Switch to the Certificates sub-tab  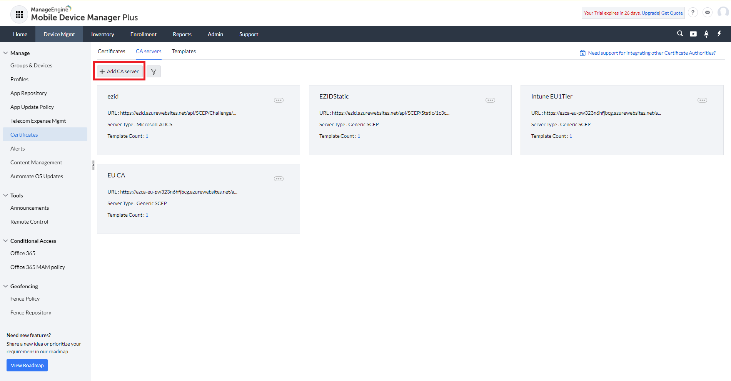pos(112,51)
